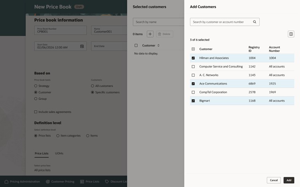Click the Computer Service and Consulting name
The width and height of the screenshot is (300, 187).
221,66
